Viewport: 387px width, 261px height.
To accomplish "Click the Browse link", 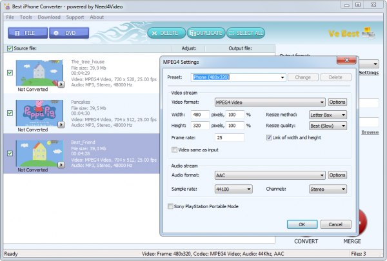I will 370,132.
